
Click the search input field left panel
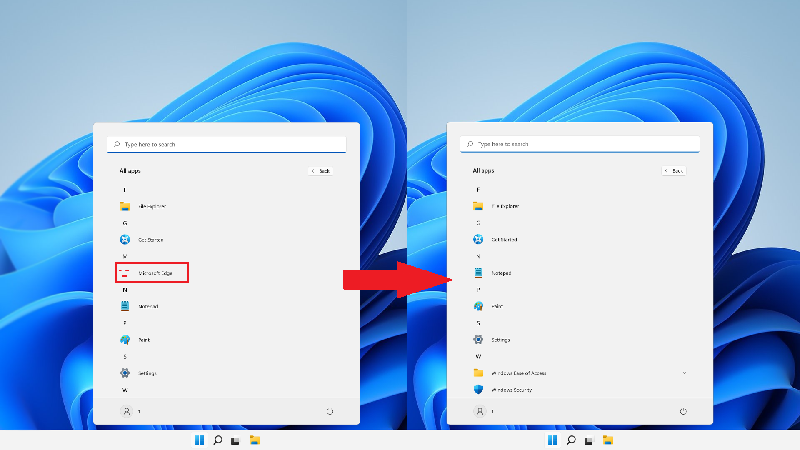[226, 144]
